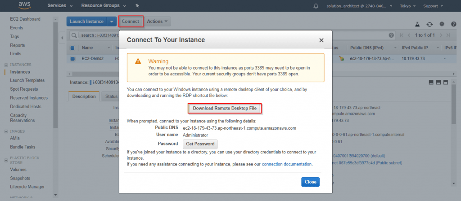Toggle the EC2-Demo2 row checkbox
Image resolution: width=461 pixels, height=201 pixels.
pyautogui.click(x=72, y=59)
